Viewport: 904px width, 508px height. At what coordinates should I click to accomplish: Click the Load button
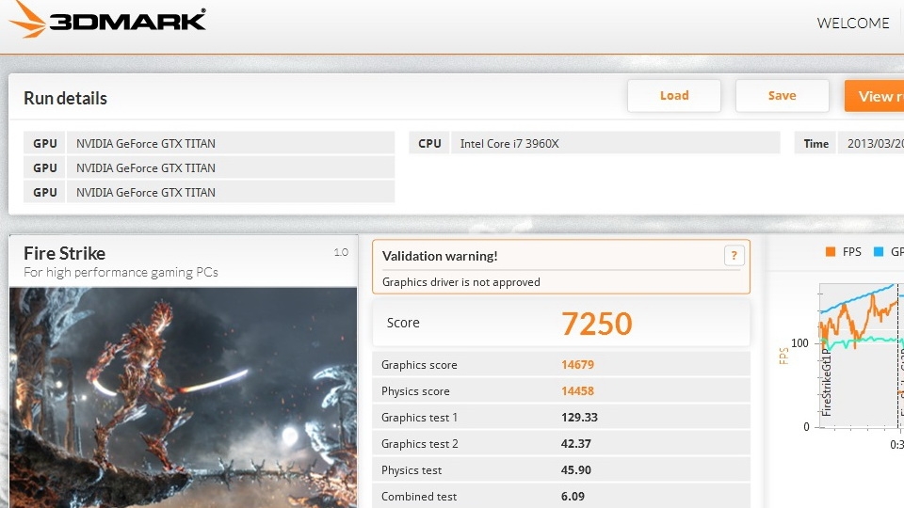point(674,96)
